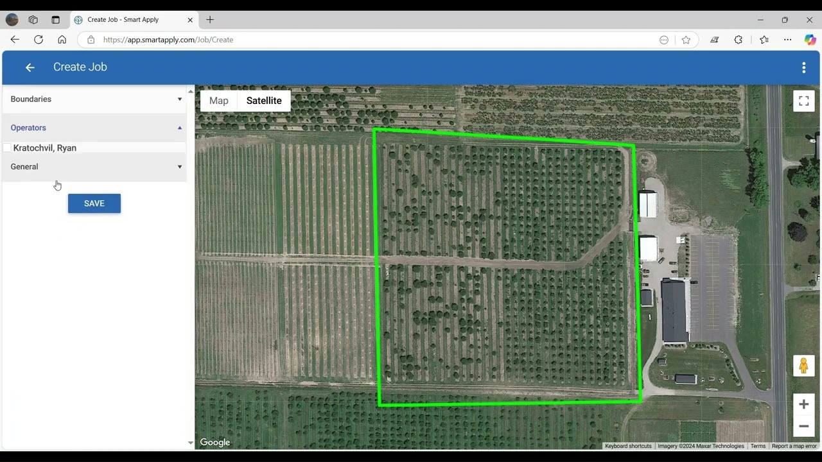The width and height of the screenshot is (822, 462).
Task: Open tab actions menu
Action: [x=56, y=20]
